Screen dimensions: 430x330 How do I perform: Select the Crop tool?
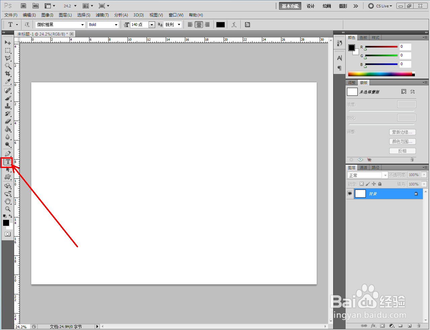point(8,74)
